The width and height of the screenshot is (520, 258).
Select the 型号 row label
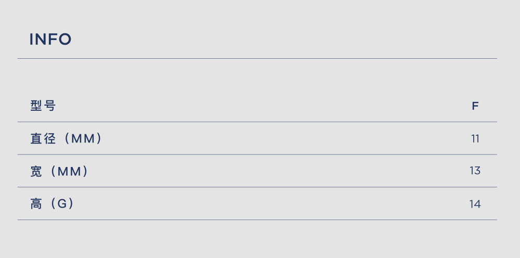(x=43, y=106)
